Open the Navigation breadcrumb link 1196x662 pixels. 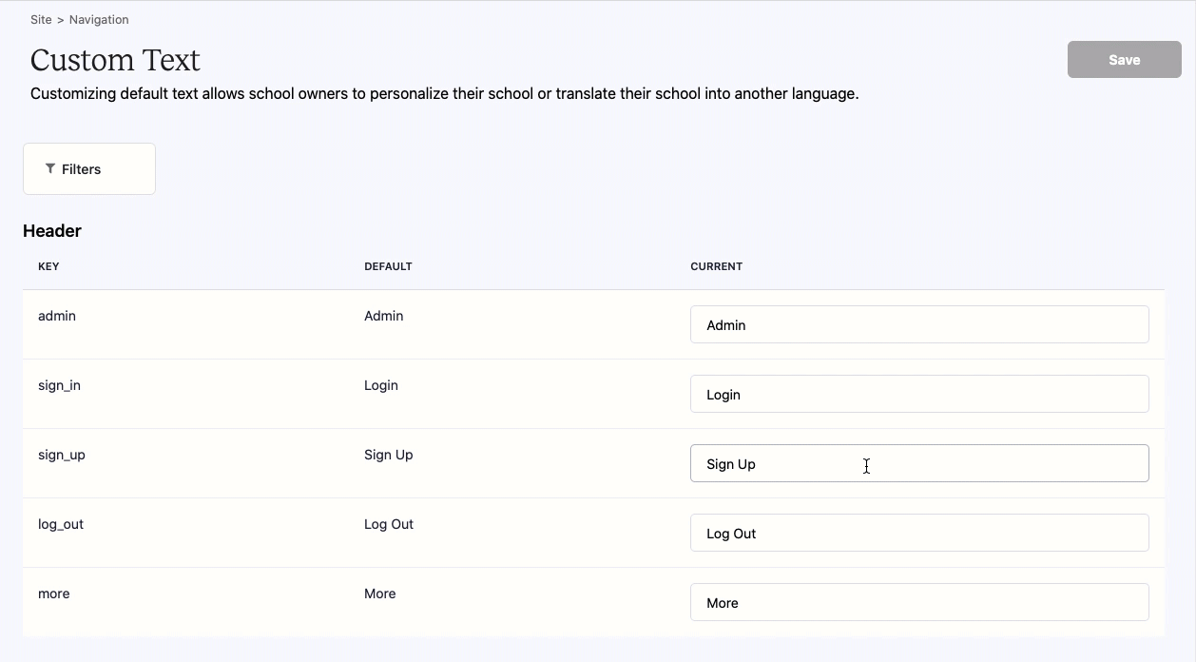click(x=99, y=19)
